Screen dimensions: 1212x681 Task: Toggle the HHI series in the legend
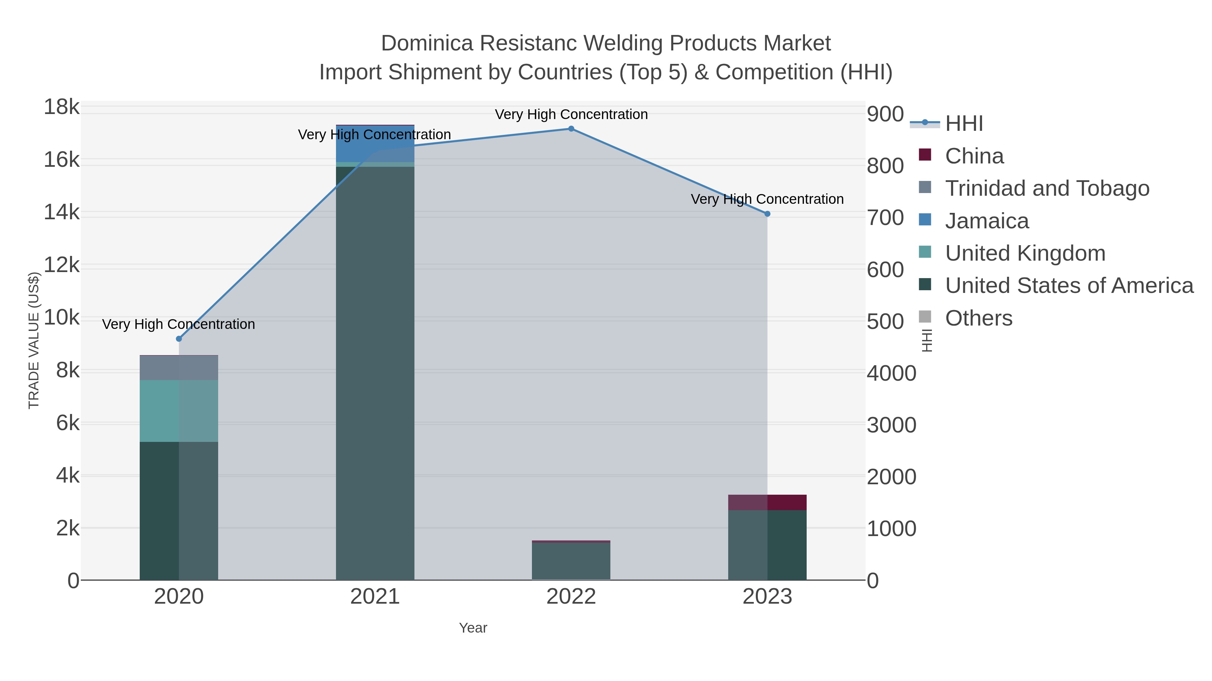pos(947,124)
